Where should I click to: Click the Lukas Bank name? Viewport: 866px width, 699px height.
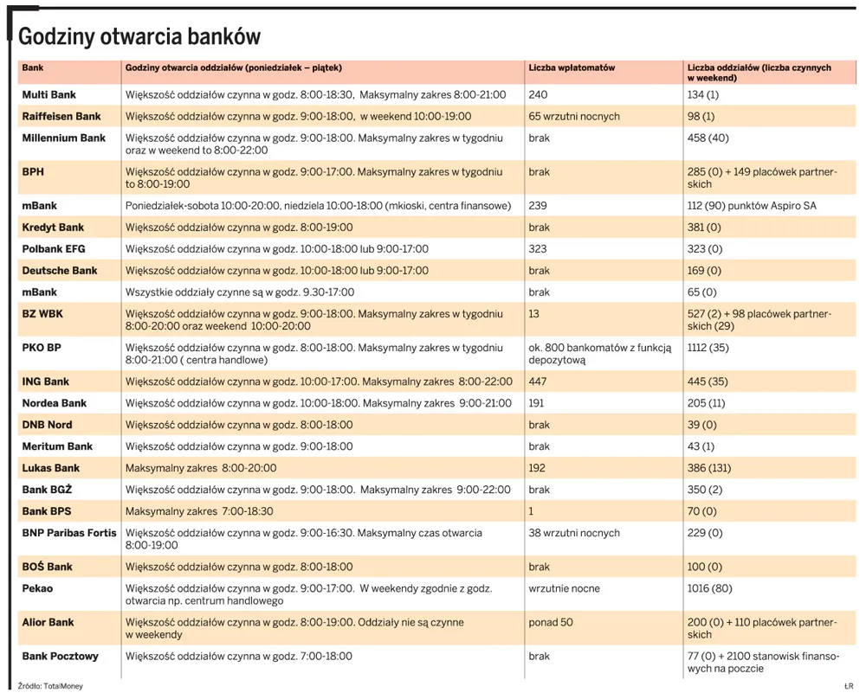click(x=51, y=468)
